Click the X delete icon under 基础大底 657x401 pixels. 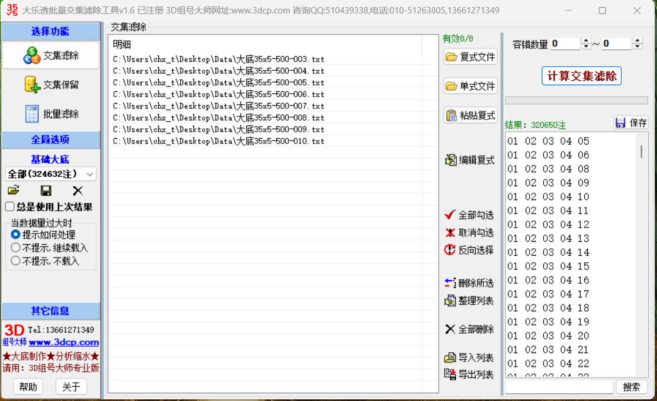pos(77,190)
